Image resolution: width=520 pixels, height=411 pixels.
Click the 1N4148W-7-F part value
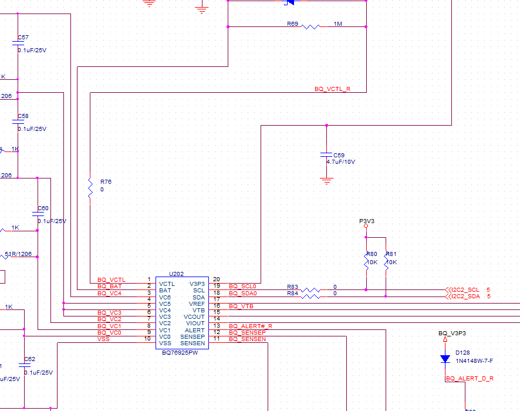click(x=474, y=361)
